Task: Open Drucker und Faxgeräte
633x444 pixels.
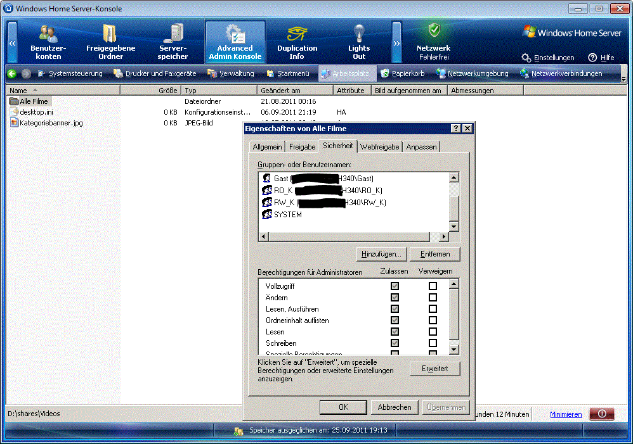Action: (x=155, y=73)
